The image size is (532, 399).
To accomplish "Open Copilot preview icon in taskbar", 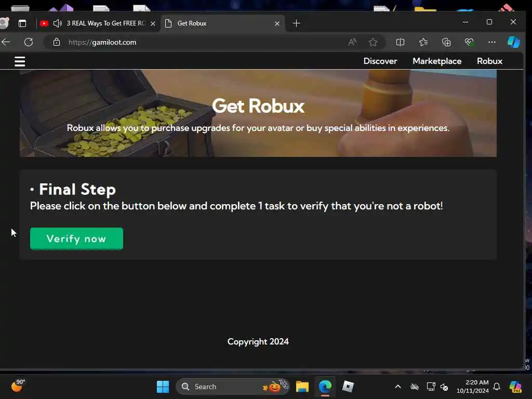I will (515, 387).
